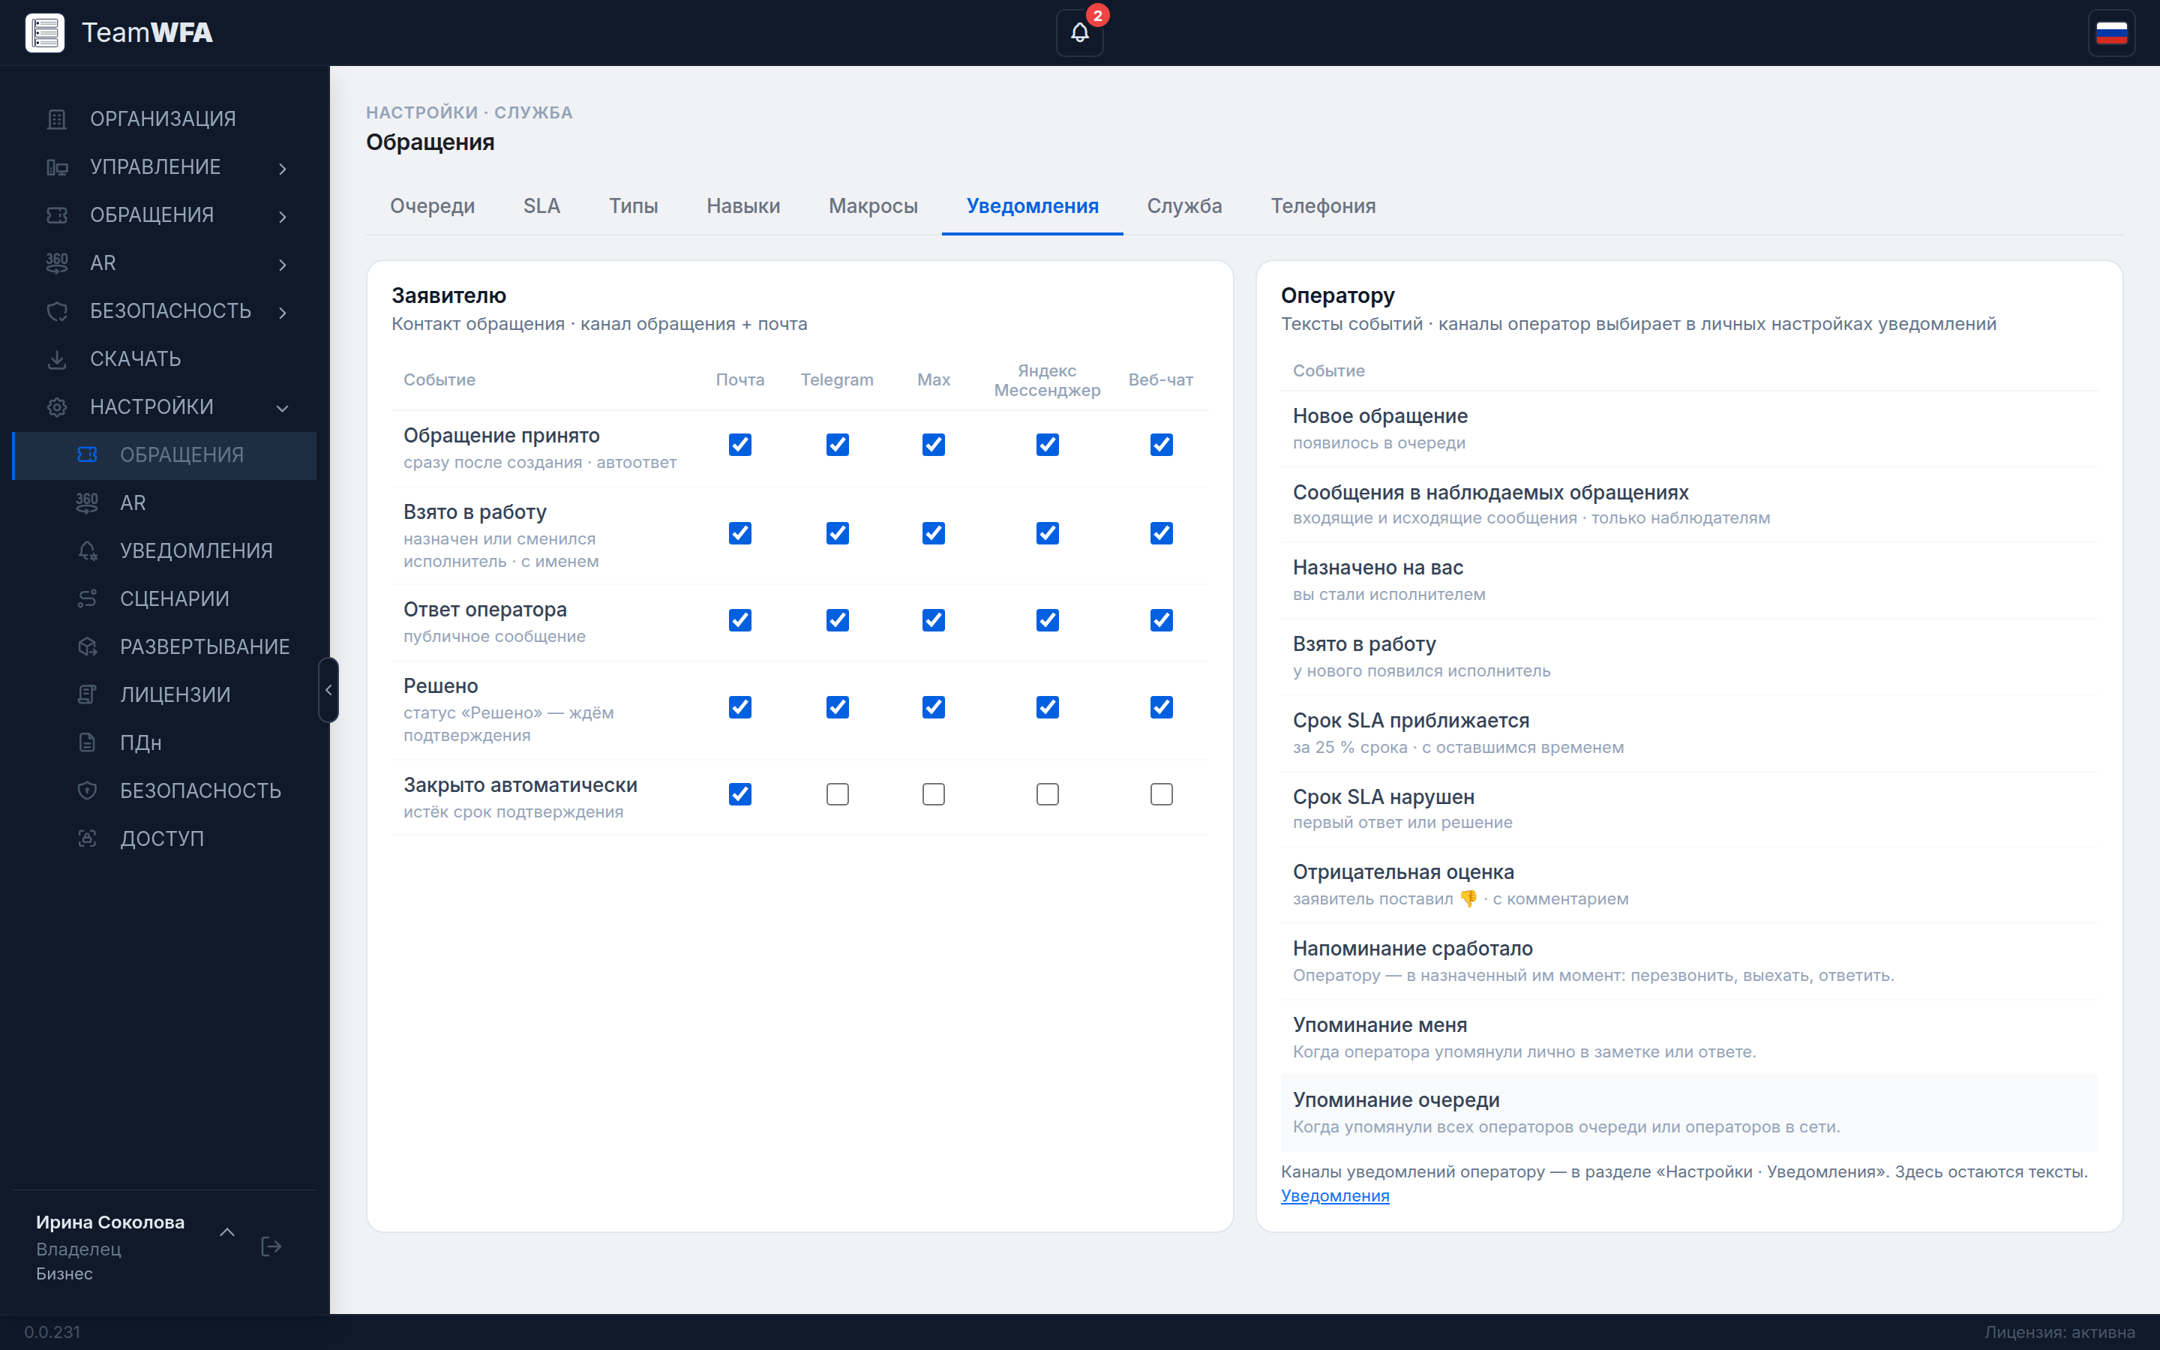Open Безопасность shield icon under Настройки

pos(88,790)
